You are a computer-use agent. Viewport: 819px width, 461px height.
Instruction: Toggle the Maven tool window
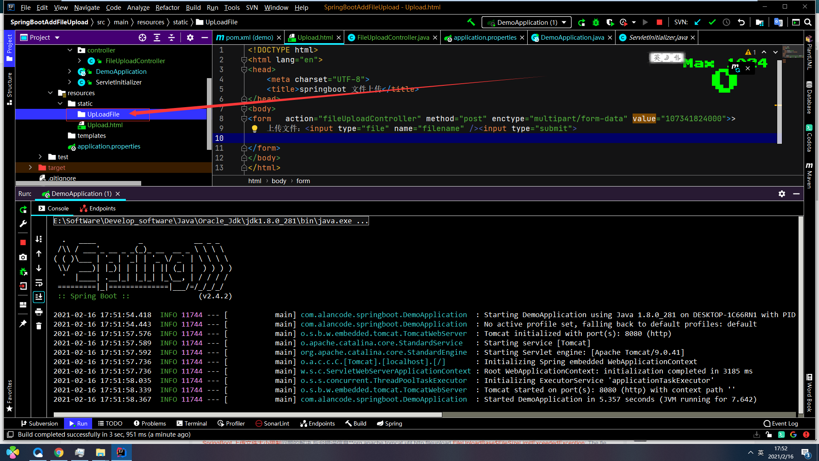point(809,175)
